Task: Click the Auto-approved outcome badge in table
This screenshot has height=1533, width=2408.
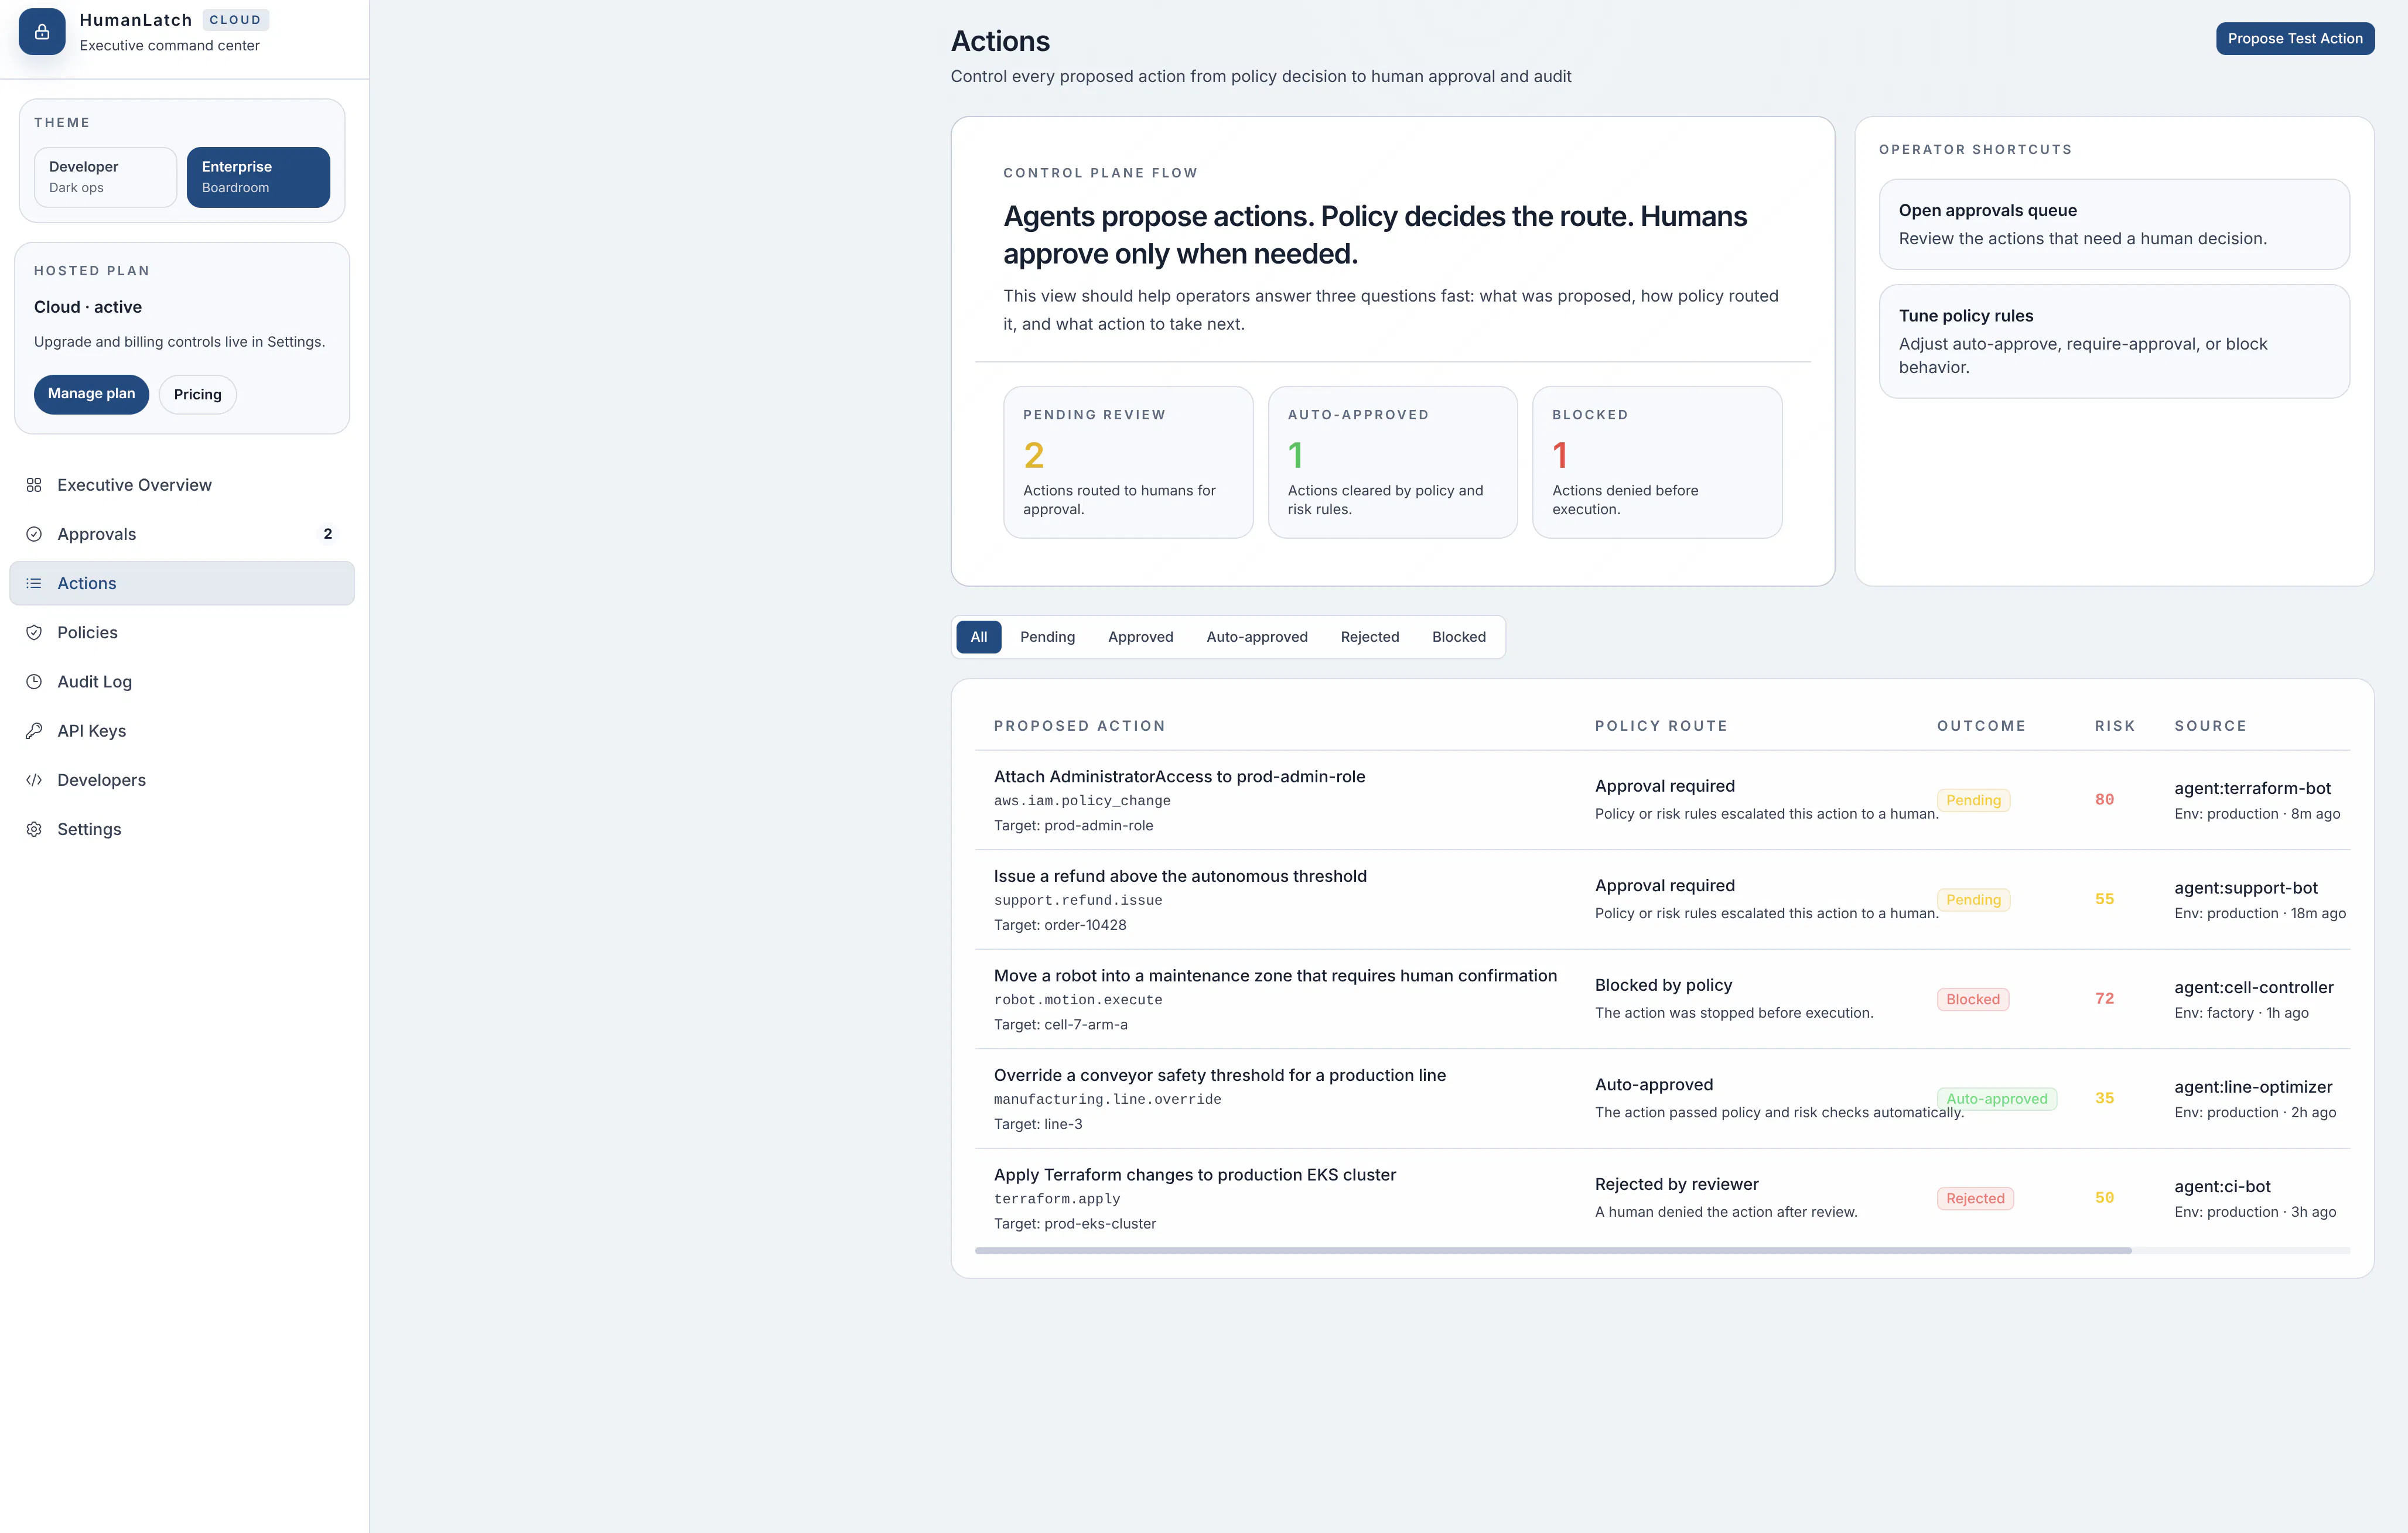Action: pyautogui.click(x=1996, y=1099)
